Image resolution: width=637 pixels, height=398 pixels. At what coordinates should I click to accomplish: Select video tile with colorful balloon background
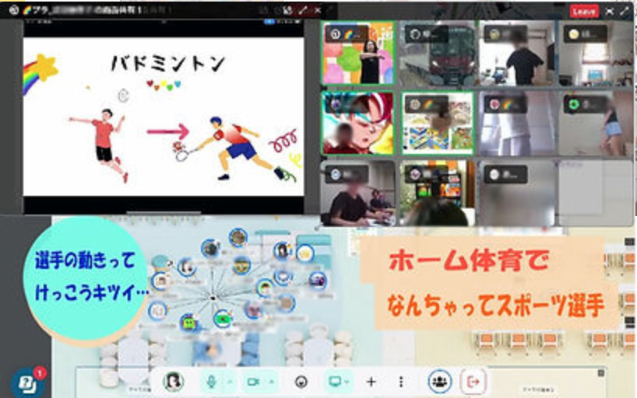tap(358, 53)
